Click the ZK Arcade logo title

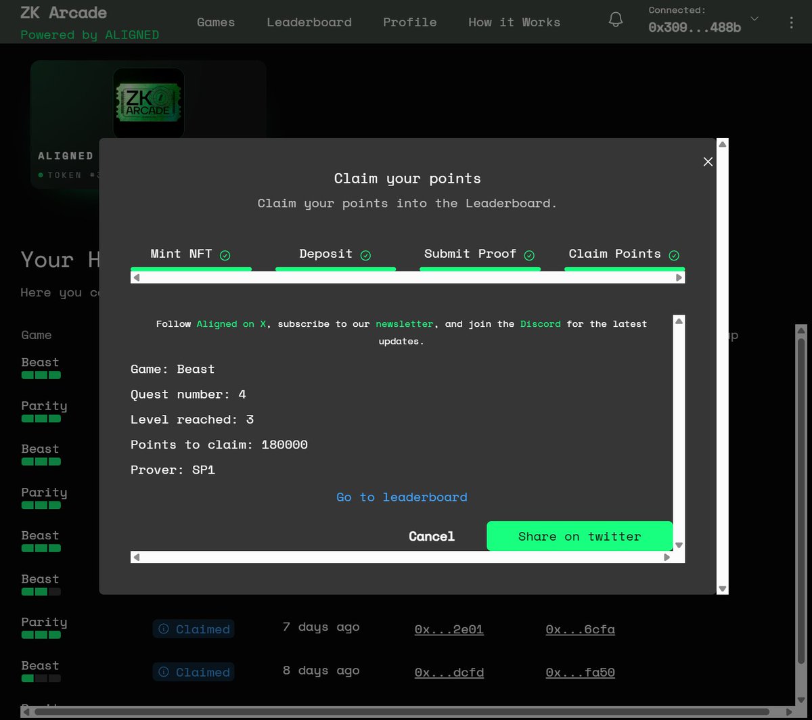coord(64,13)
